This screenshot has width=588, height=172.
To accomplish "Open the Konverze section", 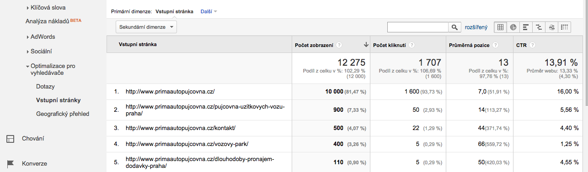I will [x=34, y=163].
